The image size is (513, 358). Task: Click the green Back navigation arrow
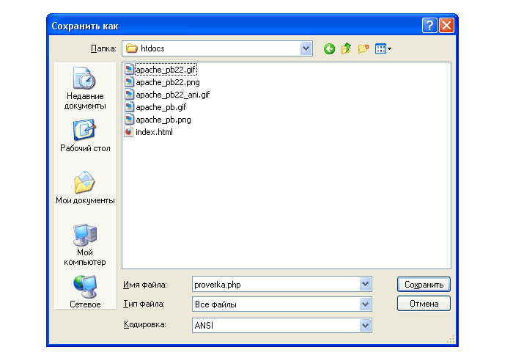[x=329, y=49]
